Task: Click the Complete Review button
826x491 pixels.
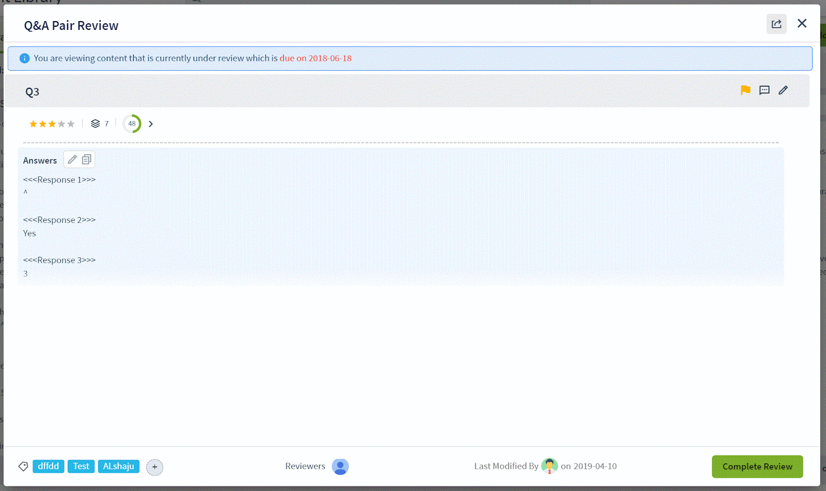Action: [x=757, y=467]
